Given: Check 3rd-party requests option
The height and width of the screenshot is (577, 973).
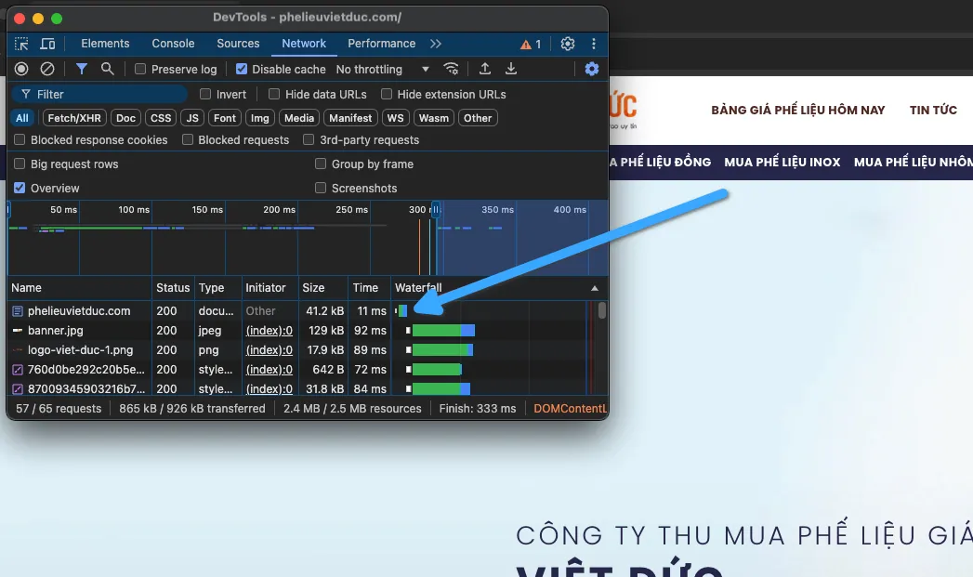Looking at the screenshot, I should pos(309,140).
